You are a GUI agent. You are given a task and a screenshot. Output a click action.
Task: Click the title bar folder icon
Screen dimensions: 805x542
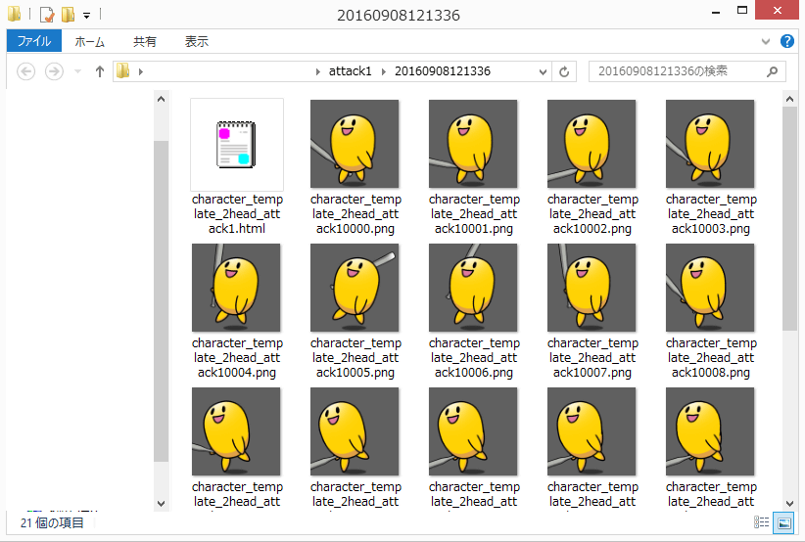[x=15, y=14]
